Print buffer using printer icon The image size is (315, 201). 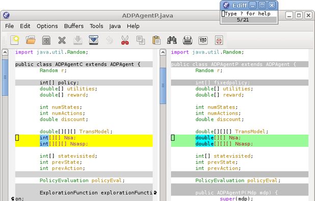tap(188, 40)
